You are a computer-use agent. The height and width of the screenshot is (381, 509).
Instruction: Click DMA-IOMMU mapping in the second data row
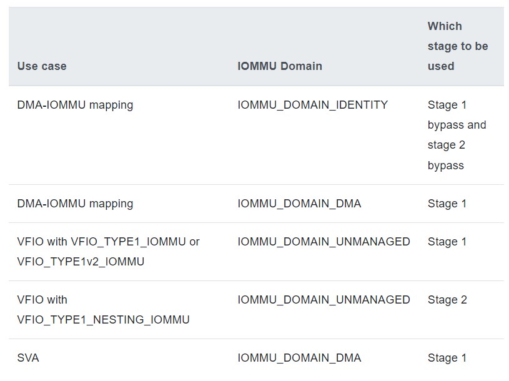coord(75,204)
